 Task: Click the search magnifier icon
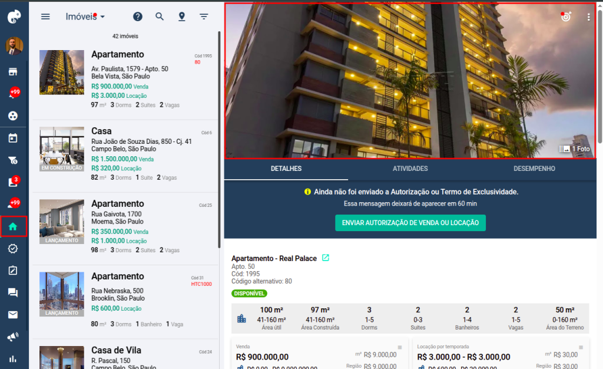[160, 17]
